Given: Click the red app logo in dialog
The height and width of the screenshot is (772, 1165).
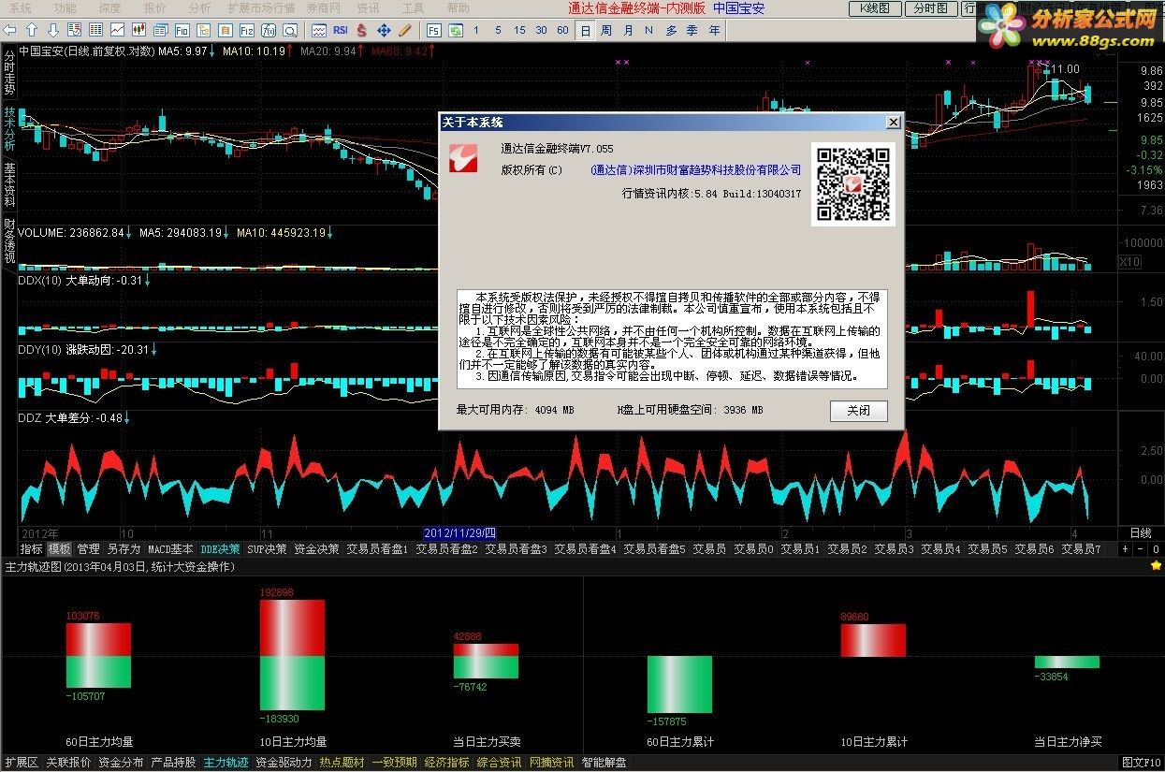Looking at the screenshot, I should click(463, 158).
